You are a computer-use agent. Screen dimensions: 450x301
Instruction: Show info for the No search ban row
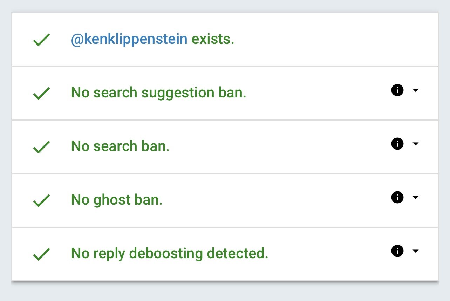(x=397, y=144)
